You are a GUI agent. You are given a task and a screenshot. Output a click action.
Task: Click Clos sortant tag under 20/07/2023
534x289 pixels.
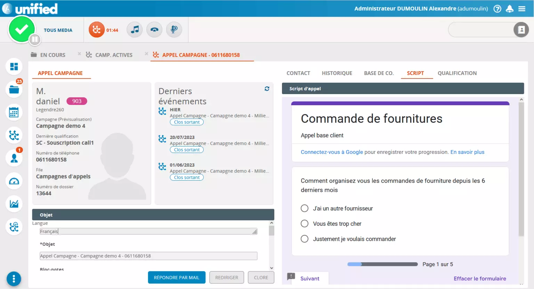click(187, 150)
